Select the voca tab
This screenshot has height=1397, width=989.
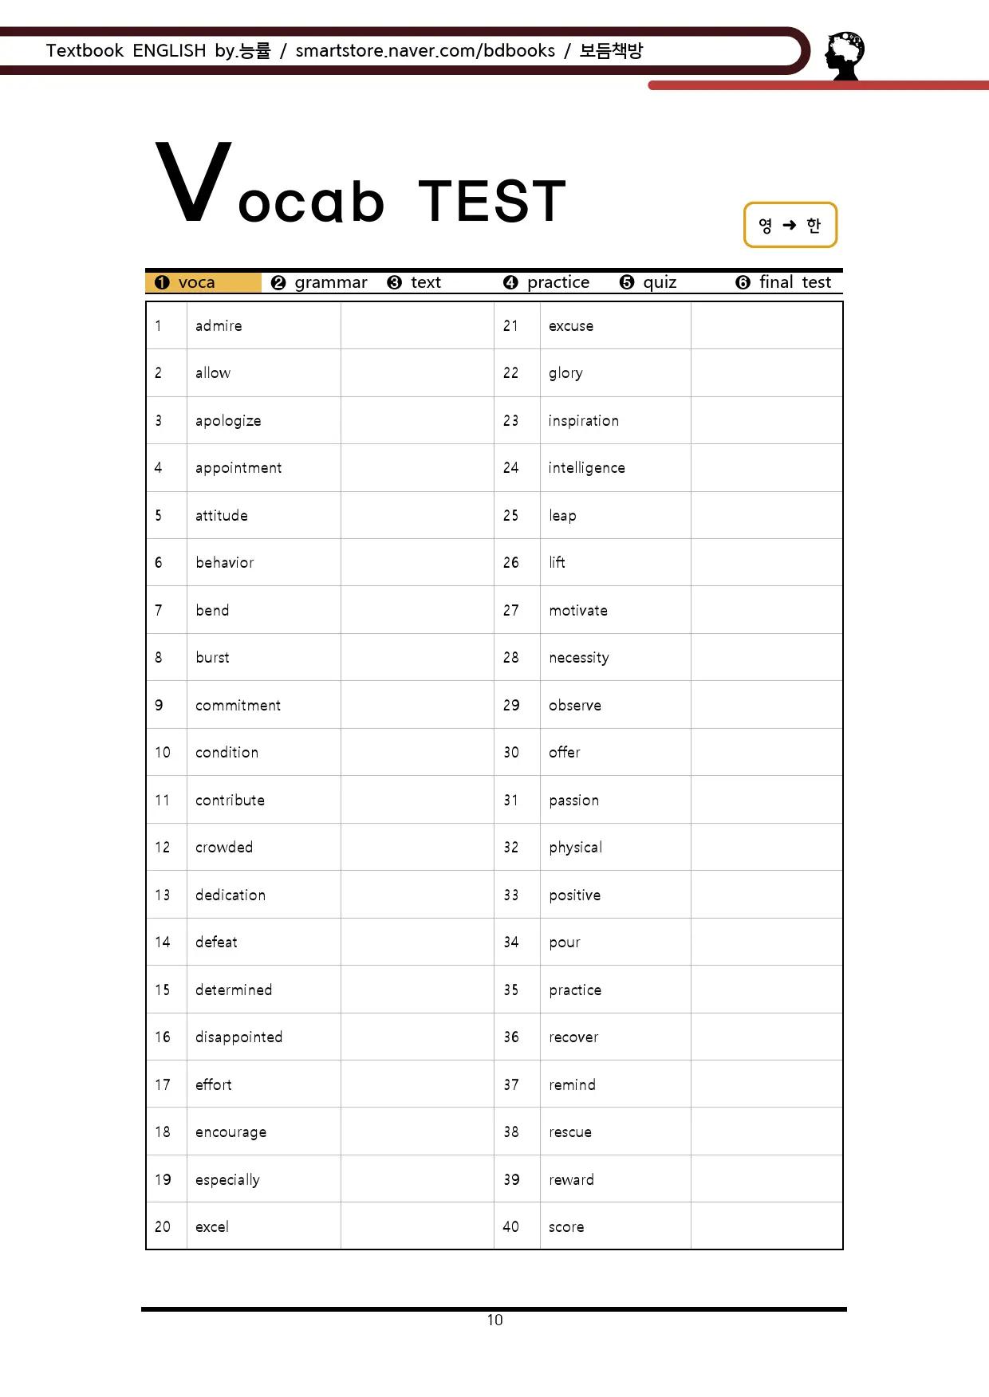tap(203, 282)
